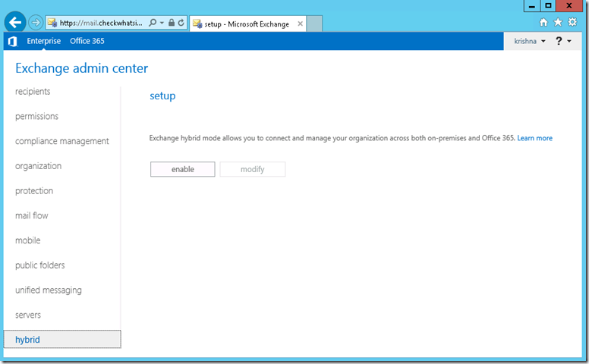Click the enable hybrid button
589x364 pixels.
(x=183, y=169)
